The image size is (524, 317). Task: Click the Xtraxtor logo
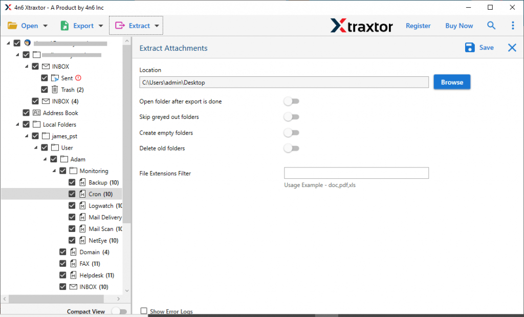[361, 25]
